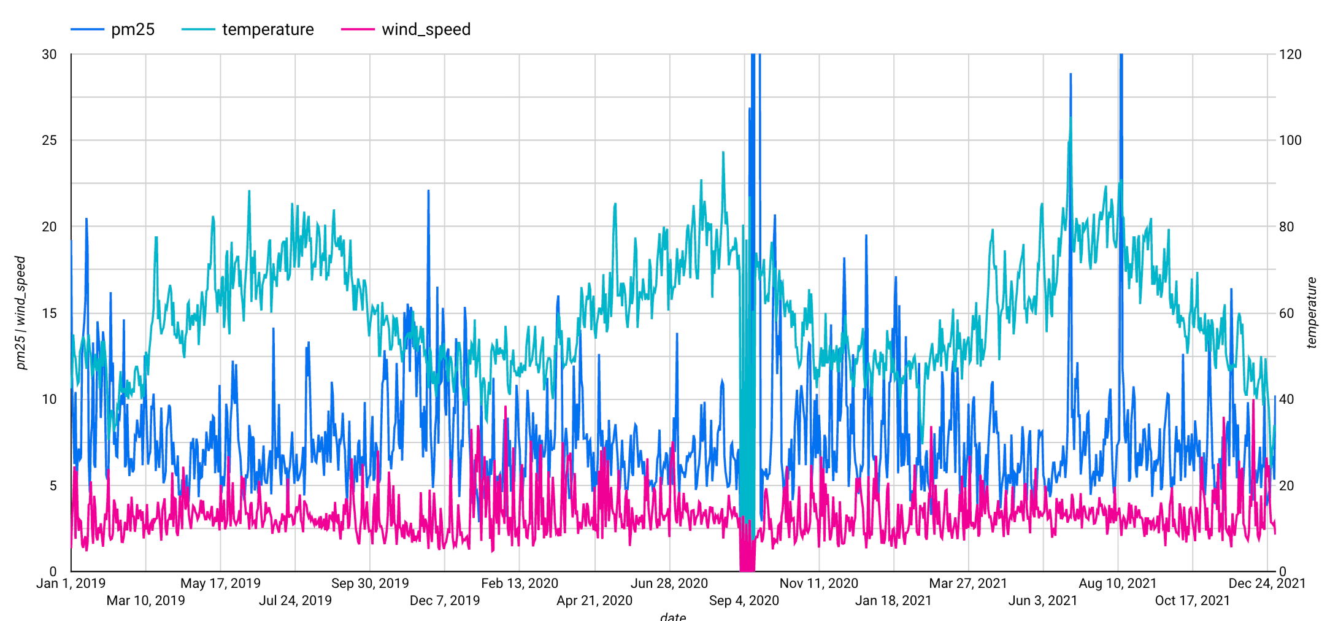Select the Sep 4, 2020 date label
1330x621 pixels.
pos(744,600)
